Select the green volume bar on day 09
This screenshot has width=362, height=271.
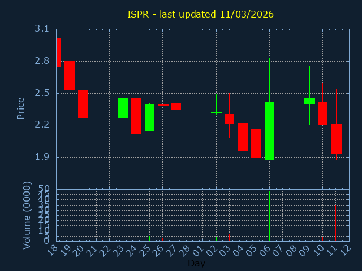click(x=309, y=233)
